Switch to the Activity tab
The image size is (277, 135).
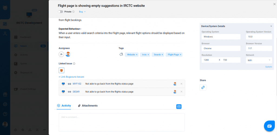[x=64, y=106]
